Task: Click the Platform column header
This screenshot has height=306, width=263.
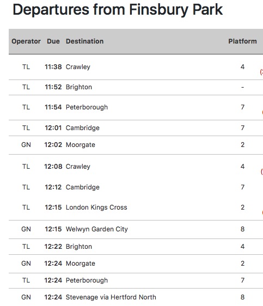Action: 242,41
